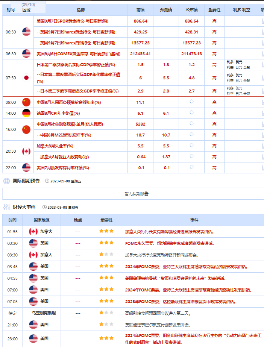Open the 加拿大8月失业率 indicator link
Screen dimensions: 264x349
click(x=55, y=146)
